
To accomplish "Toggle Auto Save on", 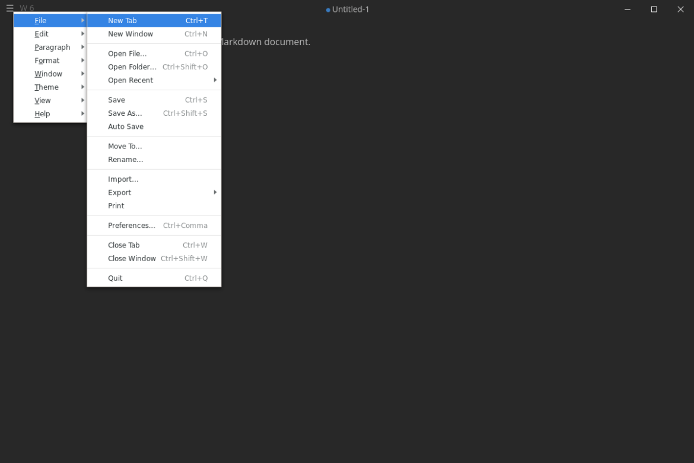I will coord(126,126).
